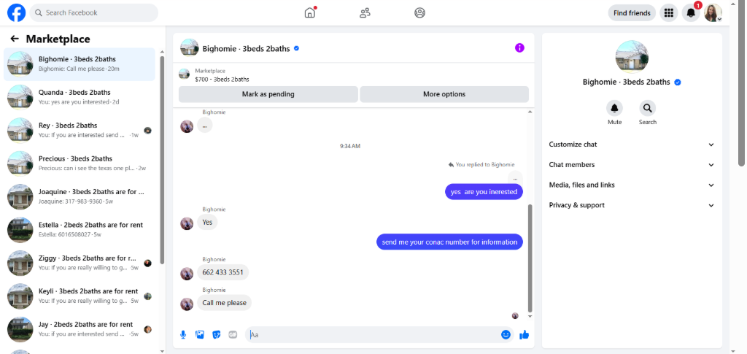Click the $700 - 3beds 2baths listing text
The image size is (747, 354).
[x=222, y=80]
